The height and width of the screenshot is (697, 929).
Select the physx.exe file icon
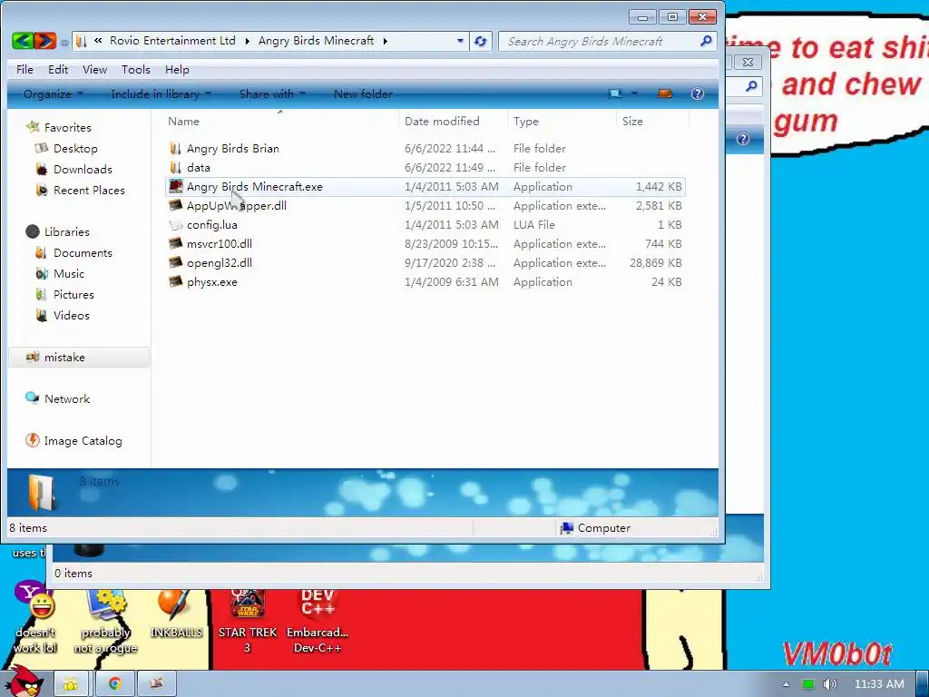(175, 281)
